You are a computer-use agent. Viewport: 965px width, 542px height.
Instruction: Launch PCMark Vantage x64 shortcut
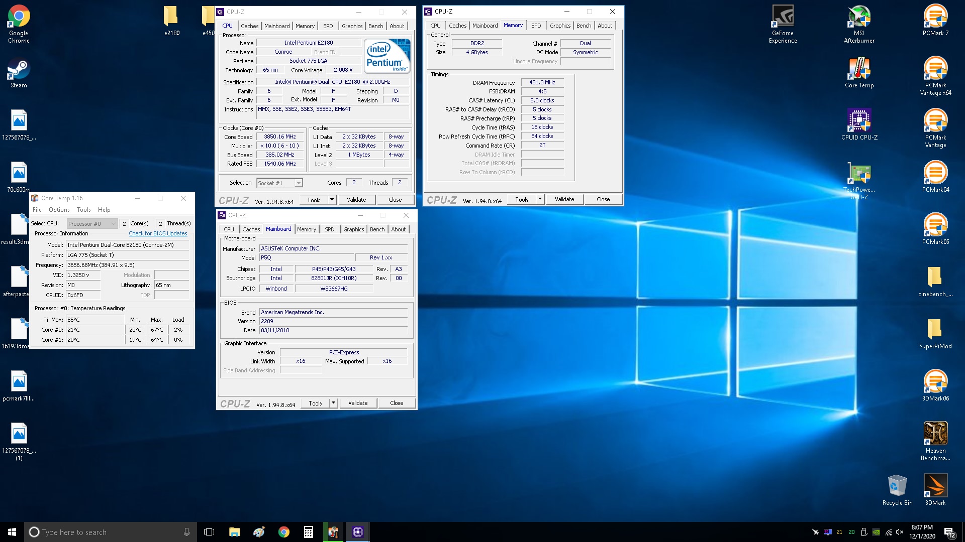point(935,76)
